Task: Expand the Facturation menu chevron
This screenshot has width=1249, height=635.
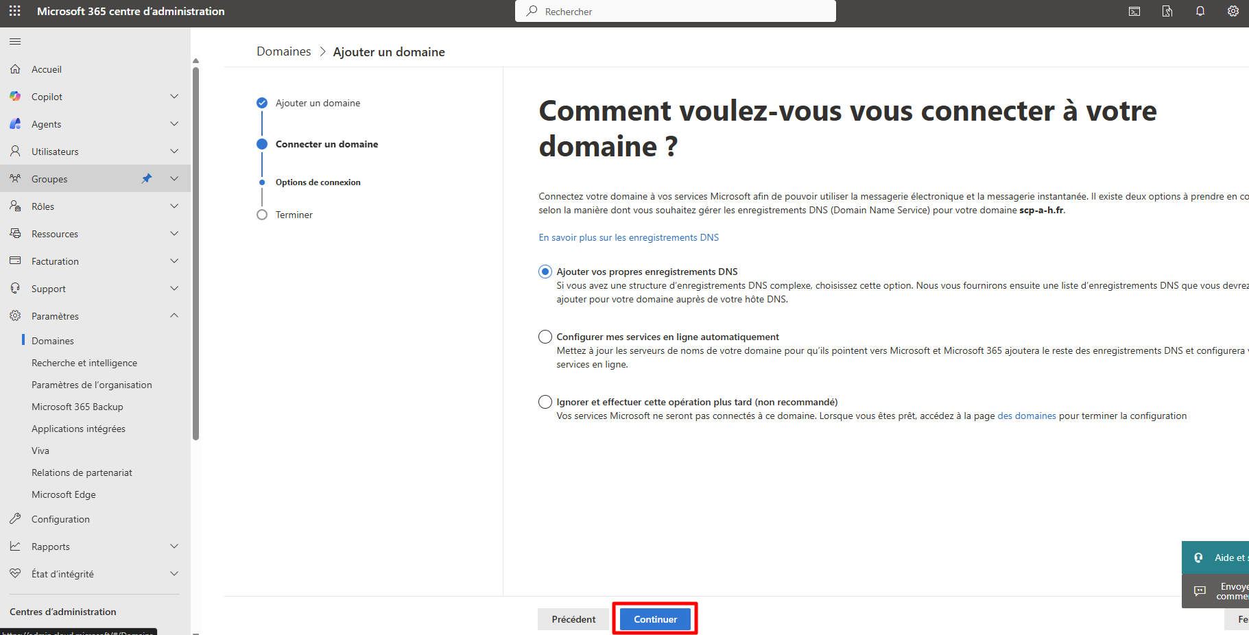Action: click(174, 261)
